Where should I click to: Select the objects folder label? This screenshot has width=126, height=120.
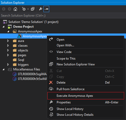pyautogui.click(x=23, y=50)
